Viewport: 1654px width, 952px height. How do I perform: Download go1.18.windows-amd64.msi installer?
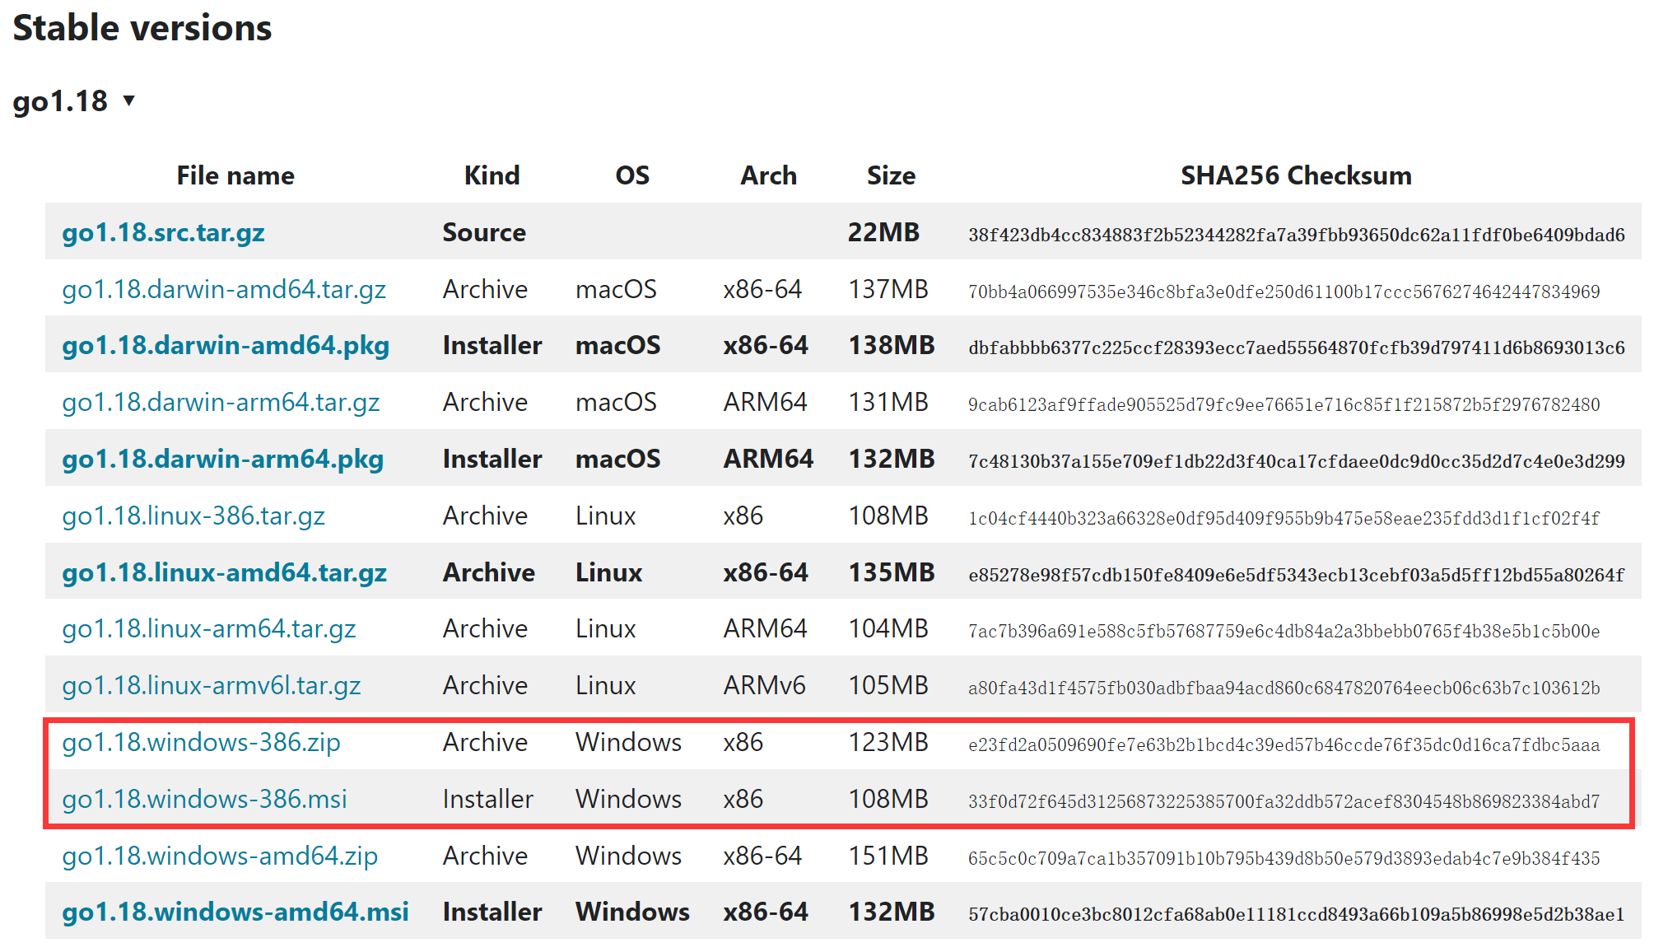click(x=235, y=912)
